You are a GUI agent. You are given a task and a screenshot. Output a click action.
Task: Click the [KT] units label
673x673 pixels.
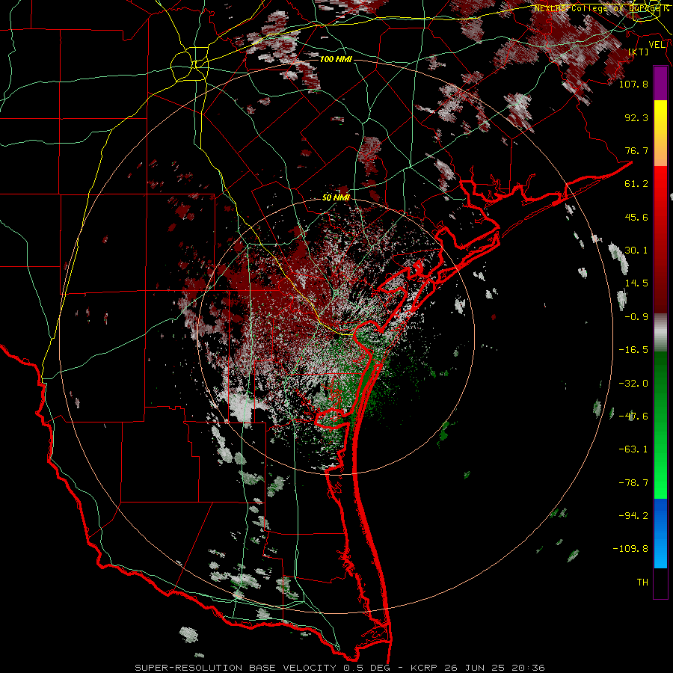(639, 52)
